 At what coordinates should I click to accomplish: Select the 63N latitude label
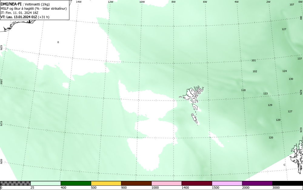coord(1,48)
